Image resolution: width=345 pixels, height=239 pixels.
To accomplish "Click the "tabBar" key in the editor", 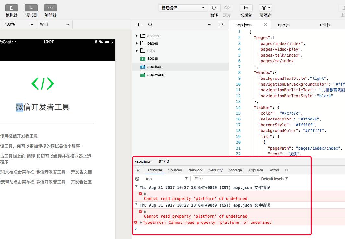I will (263, 108).
